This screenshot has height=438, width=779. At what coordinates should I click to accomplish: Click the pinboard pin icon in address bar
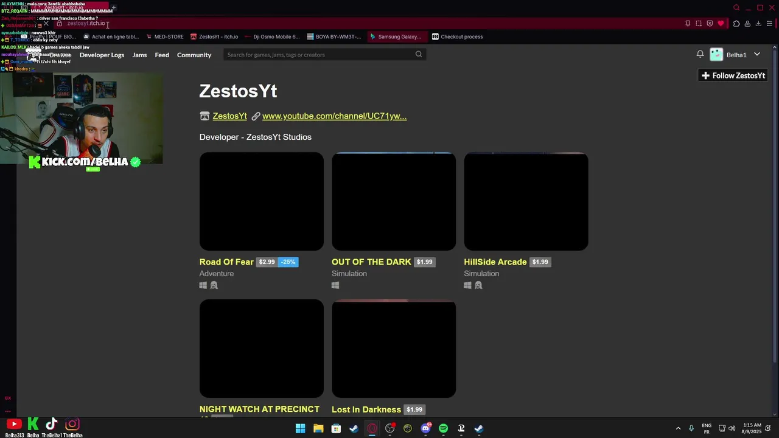(x=688, y=24)
